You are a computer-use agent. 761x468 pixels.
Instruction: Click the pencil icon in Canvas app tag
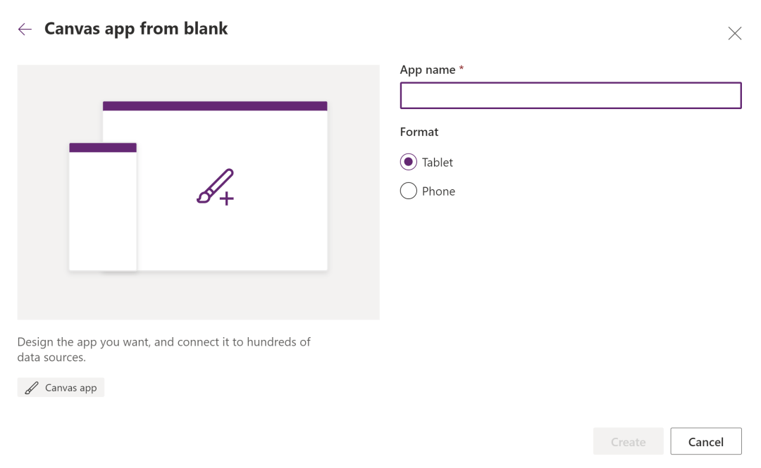click(32, 388)
